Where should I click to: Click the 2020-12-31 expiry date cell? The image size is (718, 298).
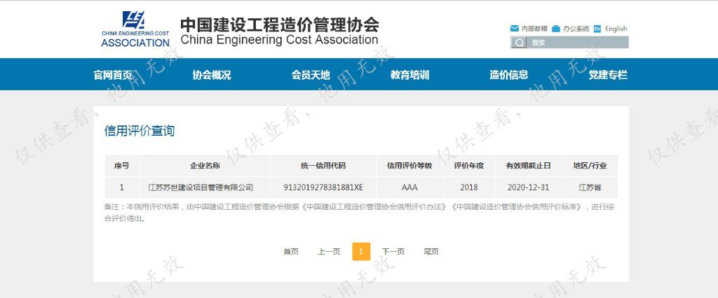coord(529,187)
